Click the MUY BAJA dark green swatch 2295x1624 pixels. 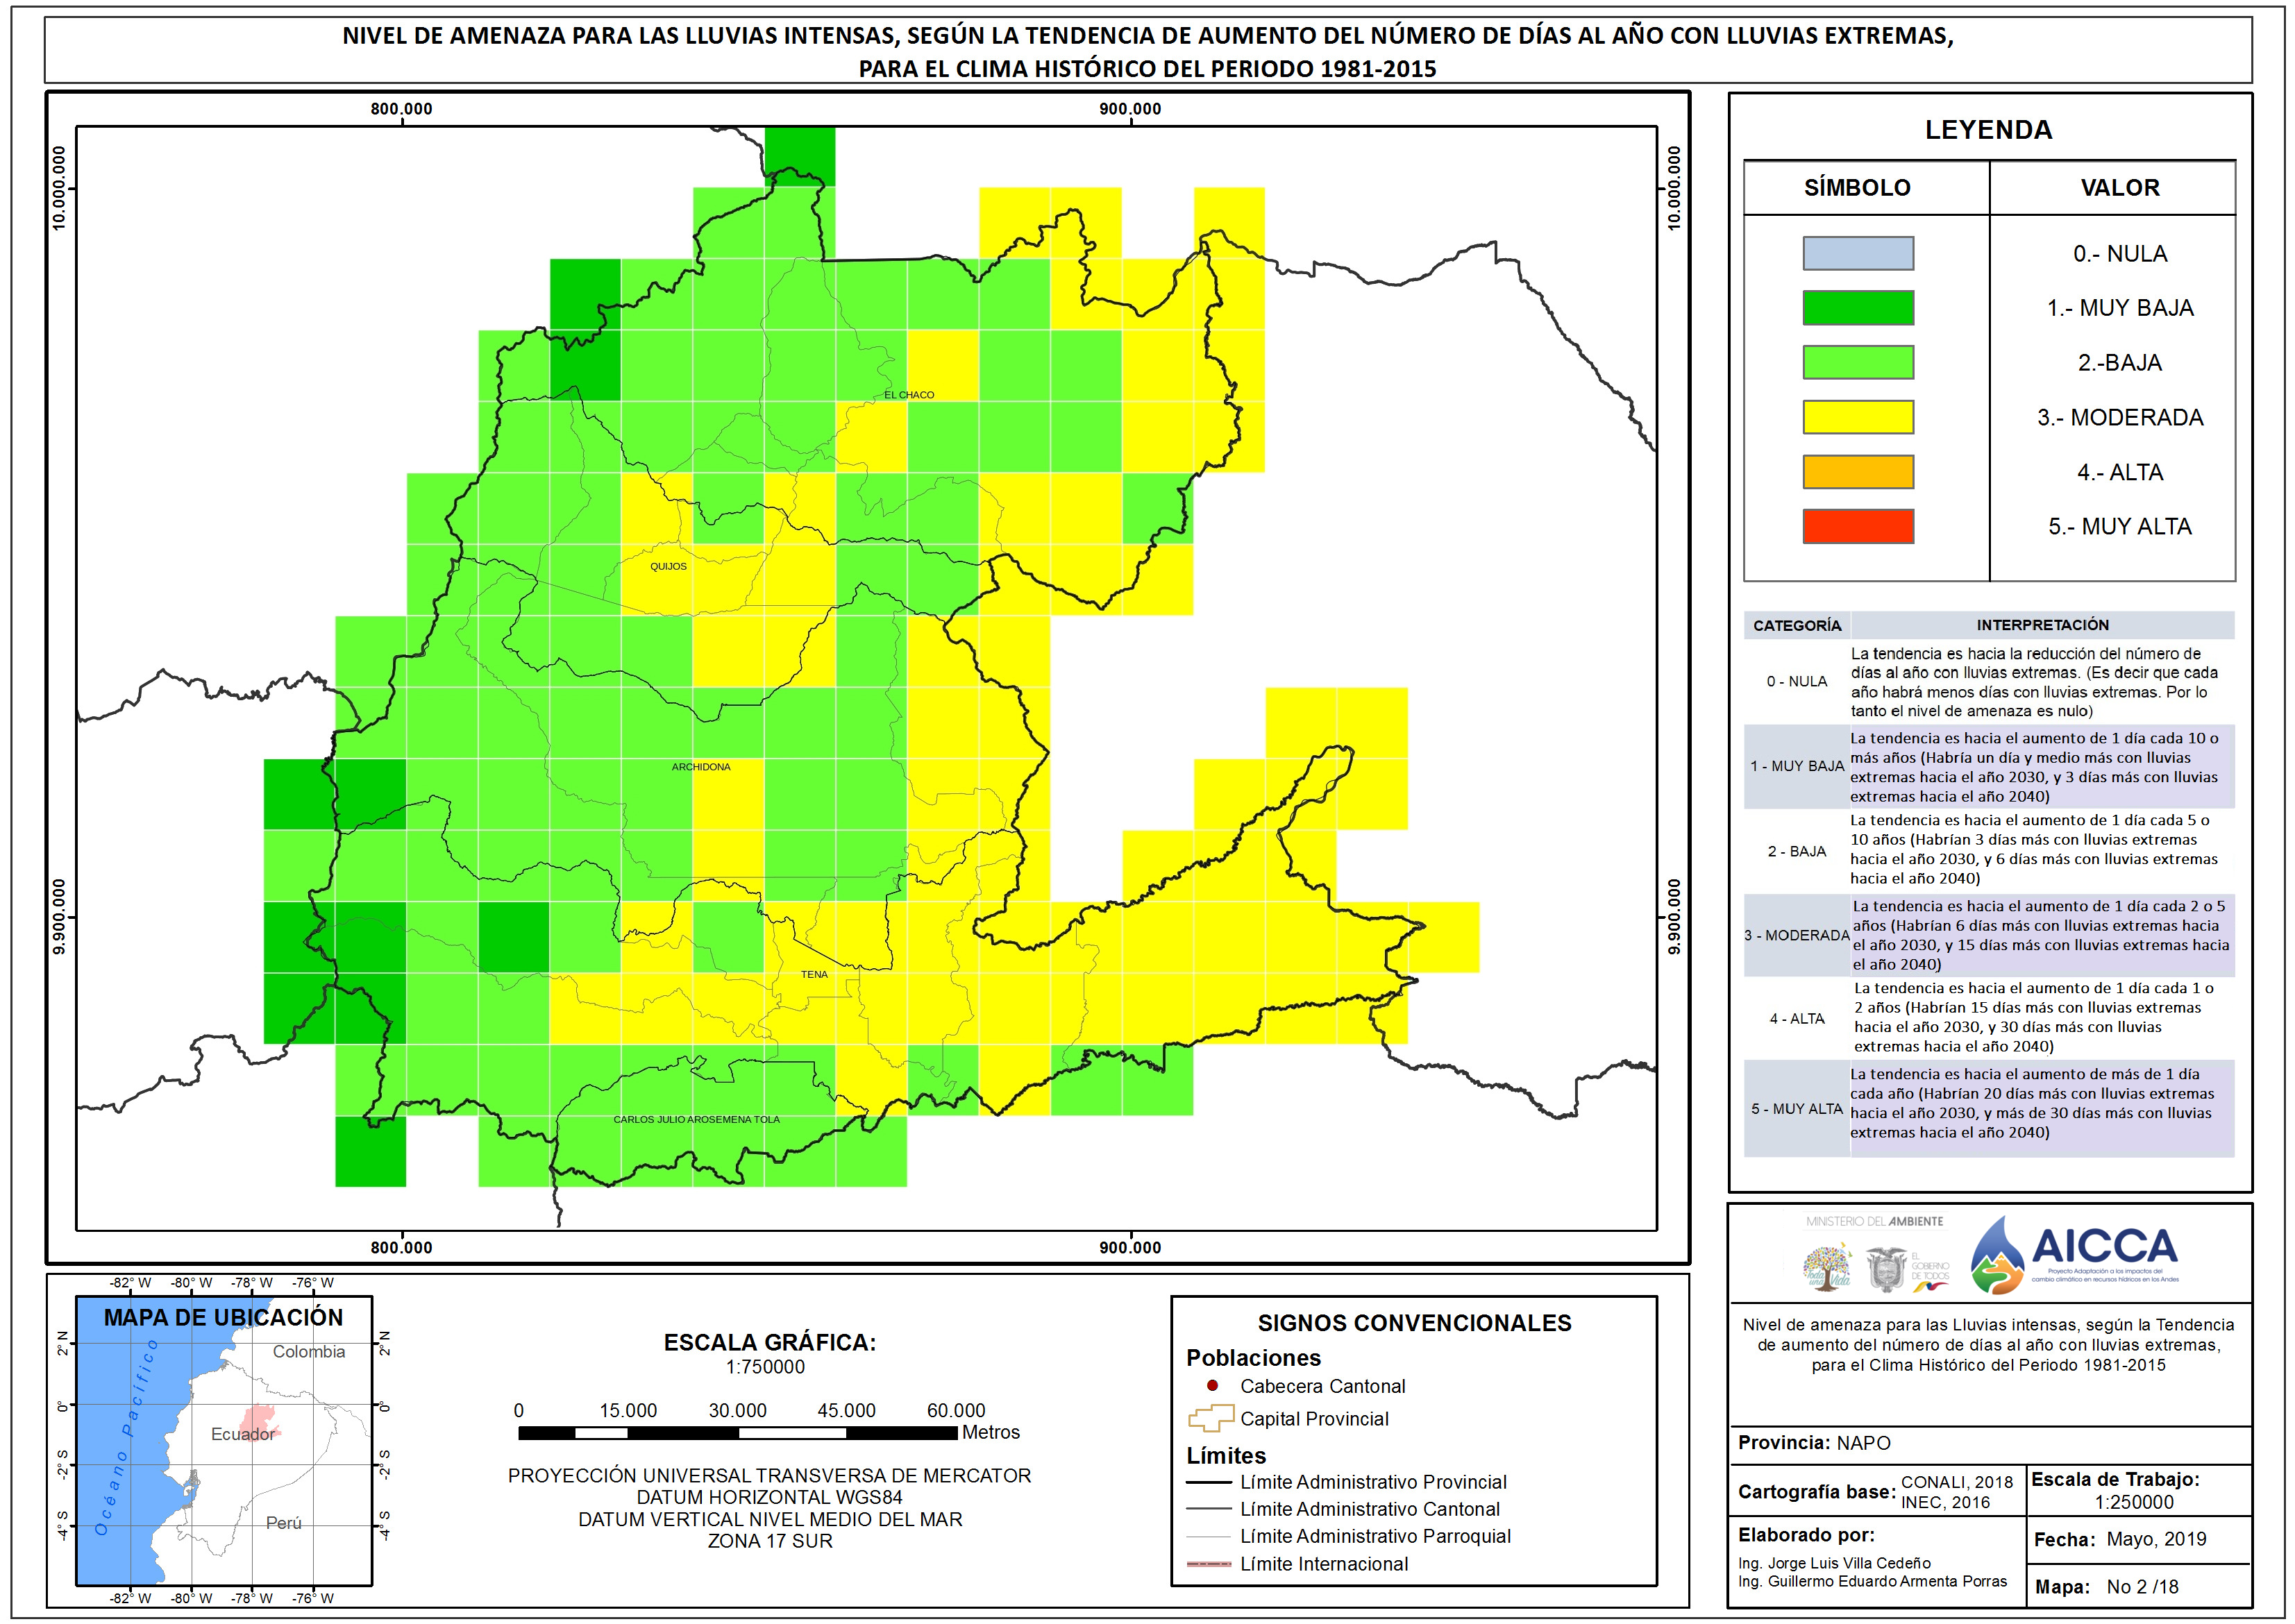1857,307
